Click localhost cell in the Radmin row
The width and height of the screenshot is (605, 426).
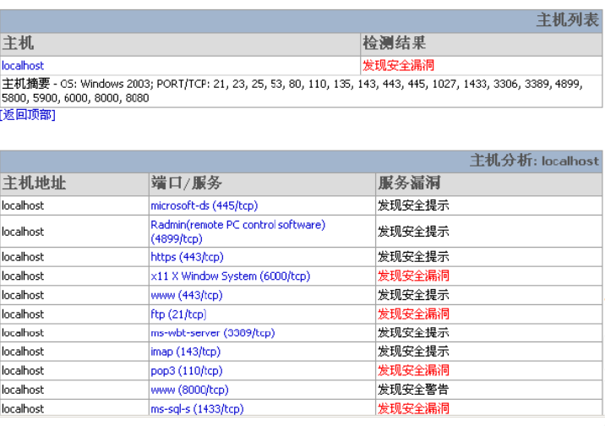click(x=23, y=232)
